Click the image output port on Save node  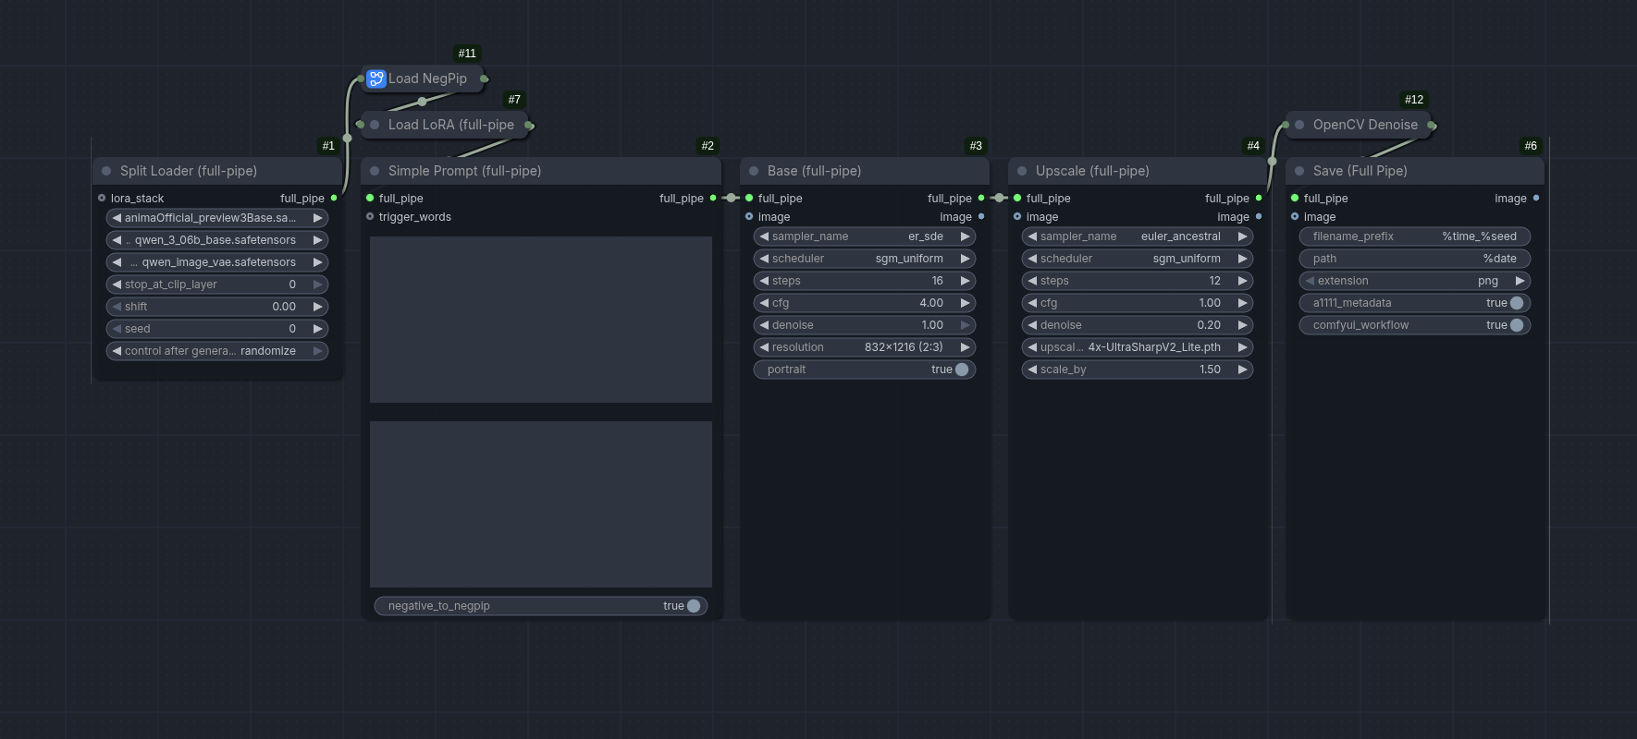point(1536,198)
